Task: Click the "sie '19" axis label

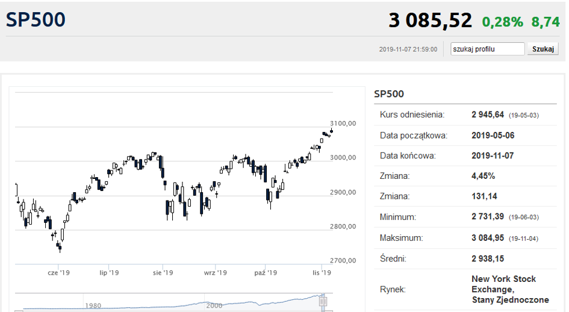Action: [163, 273]
